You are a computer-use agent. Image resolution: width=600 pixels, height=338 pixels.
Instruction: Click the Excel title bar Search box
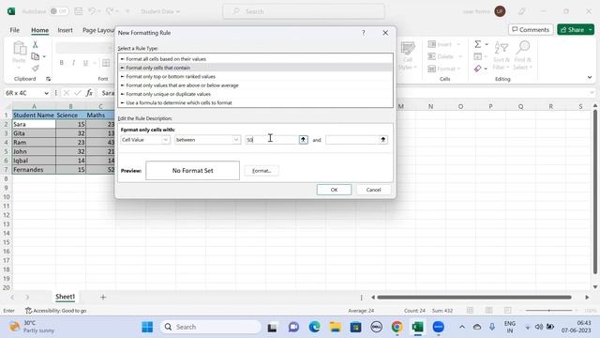click(304, 11)
